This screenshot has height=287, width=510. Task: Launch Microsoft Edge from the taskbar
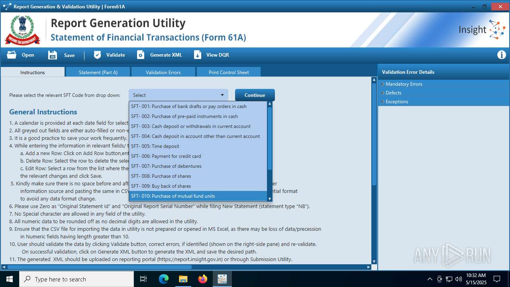point(164,279)
